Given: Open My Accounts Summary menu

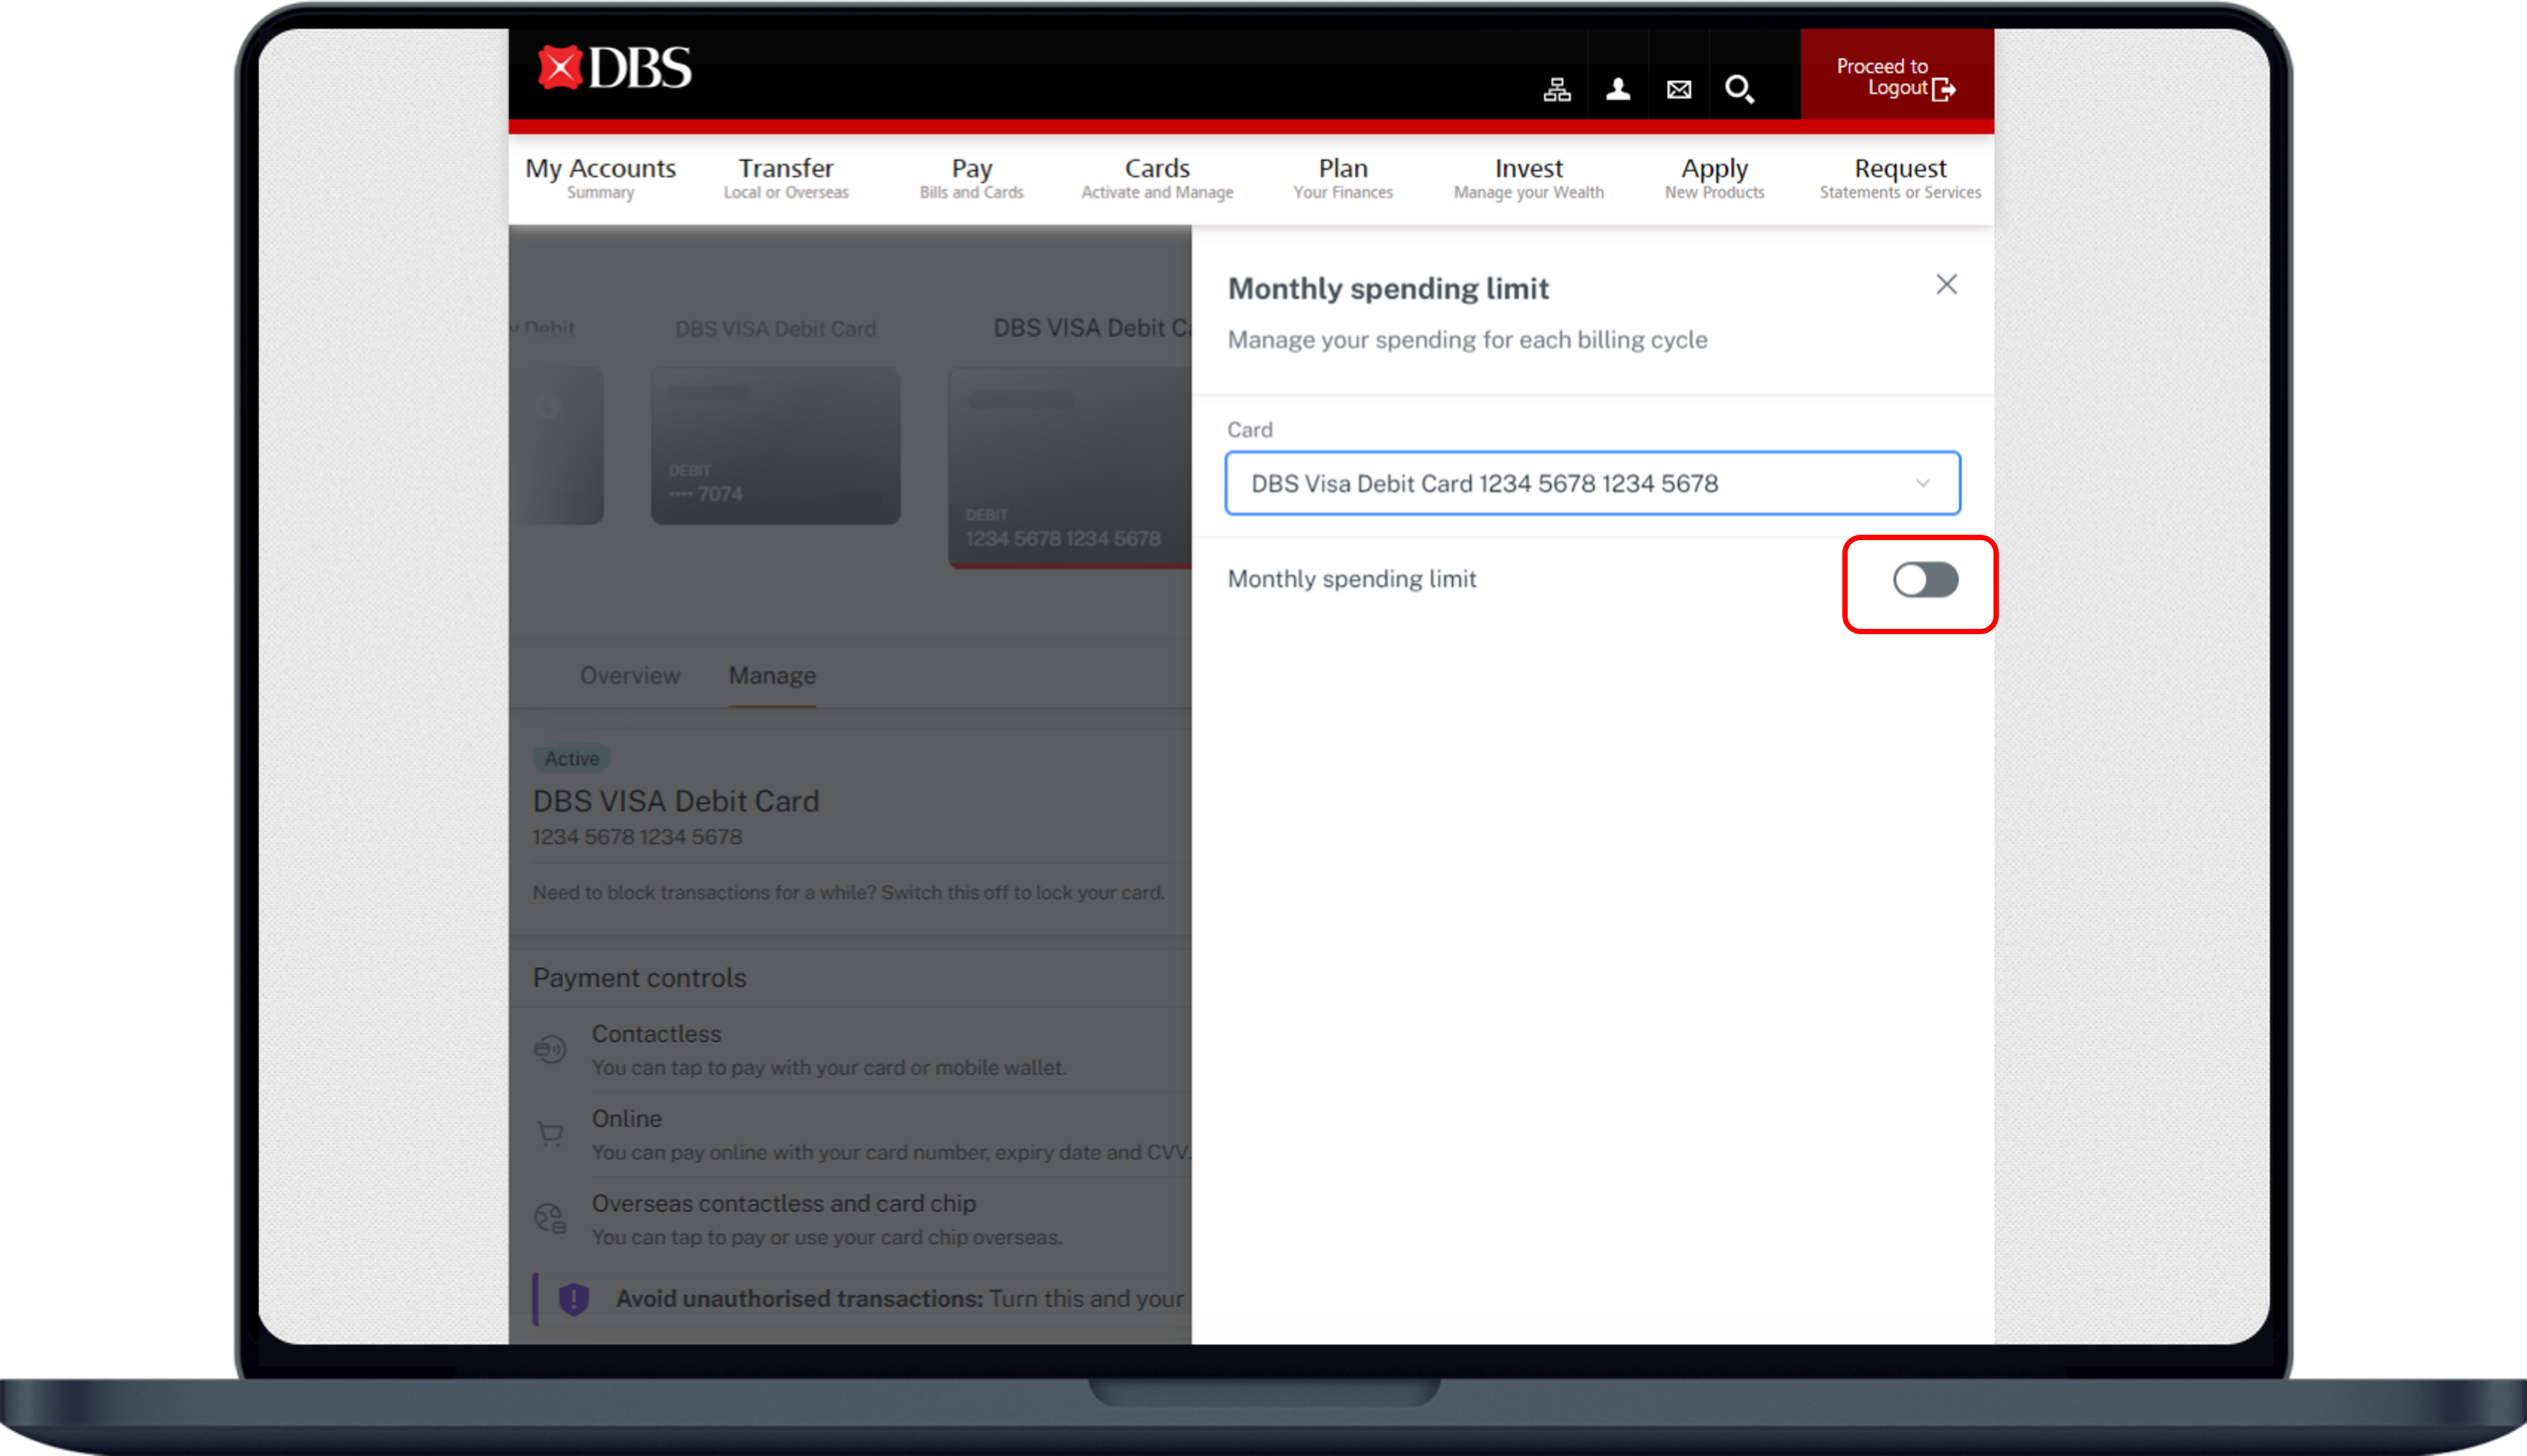Looking at the screenshot, I should (600, 178).
